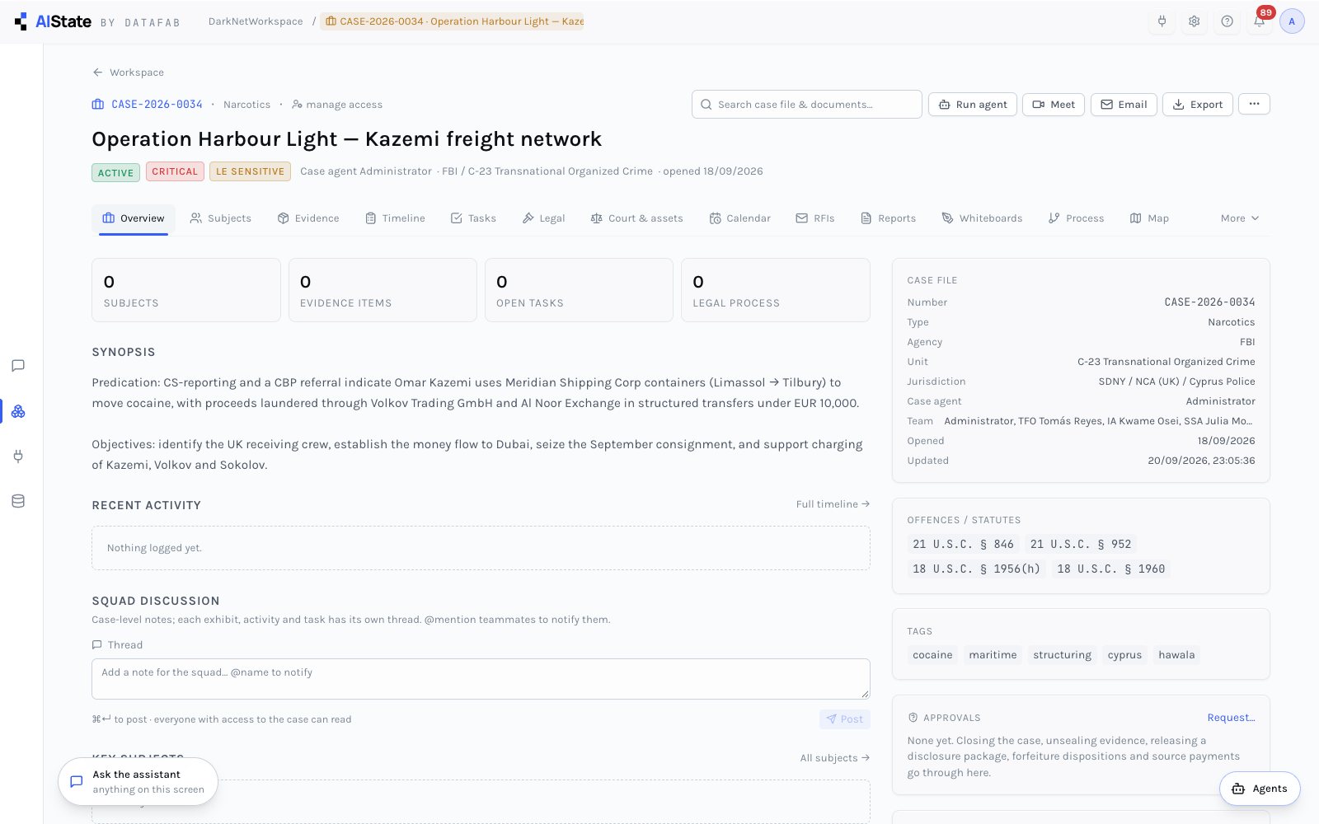Open the database icon in left sidebar
The image size is (1319, 824).
click(x=18, y=501)
